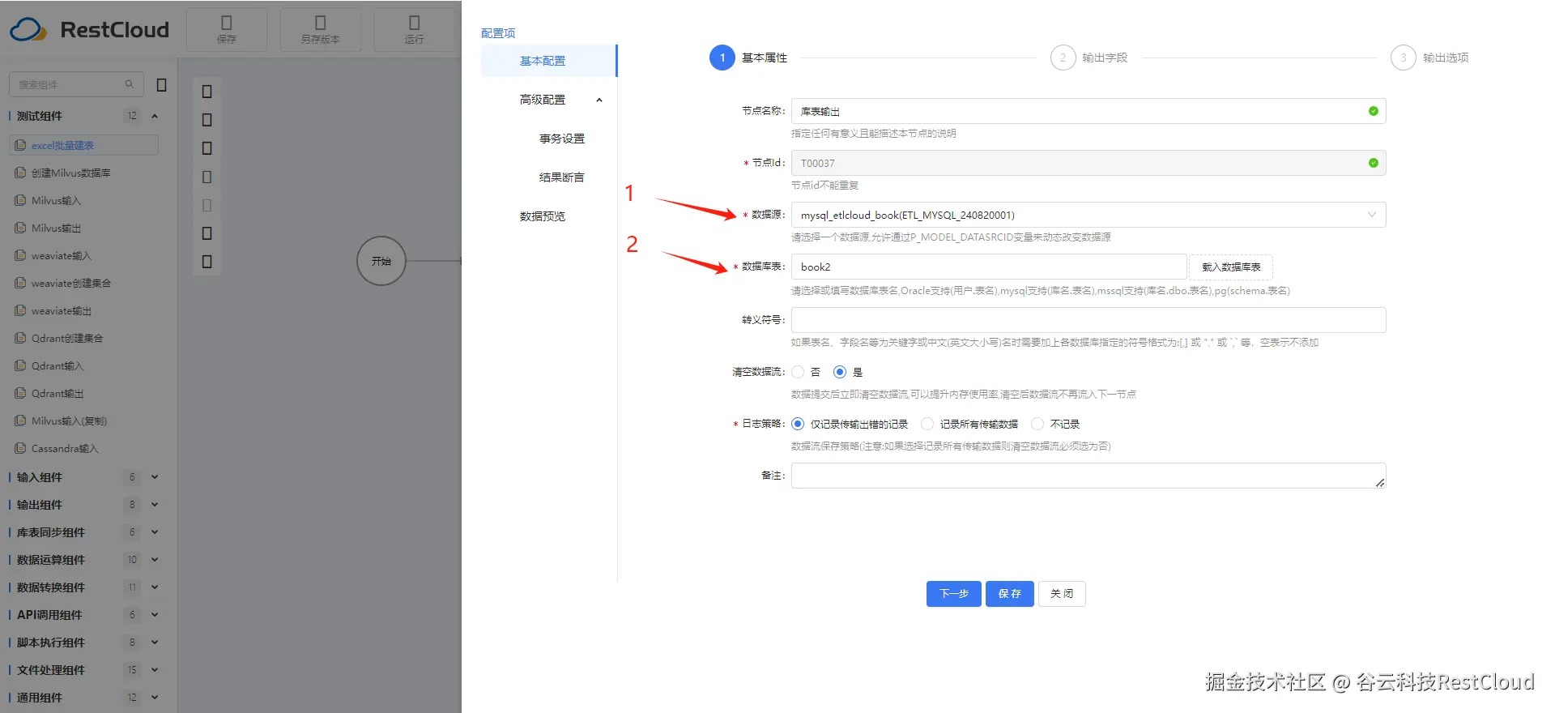Viewport: 1555px width, 713px height.
Task: Choose 不记录 log strategy
Action: click(x=1037, y=424)
